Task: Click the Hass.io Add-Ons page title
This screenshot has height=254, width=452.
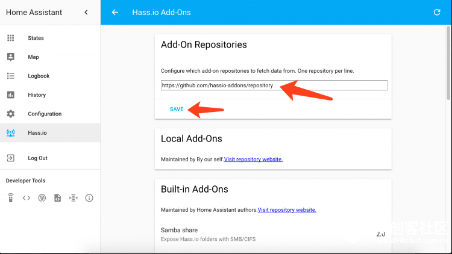Action: click(162, 13)
